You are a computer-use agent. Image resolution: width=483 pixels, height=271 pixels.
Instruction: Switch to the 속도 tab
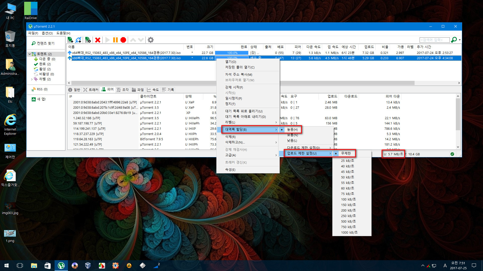click(x=153, y=90)
